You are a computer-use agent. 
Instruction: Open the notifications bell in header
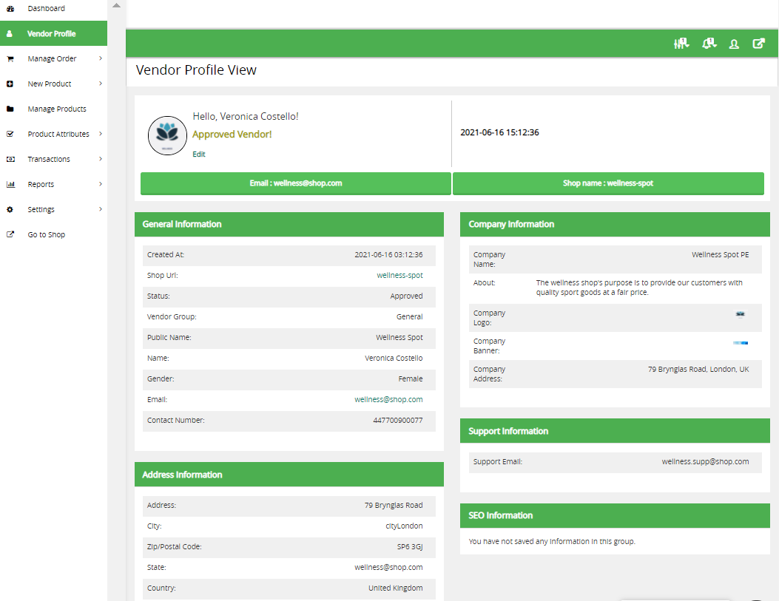click(709, 44)
